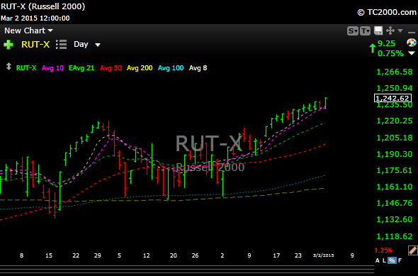Image resolution: width=418 pixels, height=276 pixels.
Task: Open the S dropdown button
Action: coord(353,31)
